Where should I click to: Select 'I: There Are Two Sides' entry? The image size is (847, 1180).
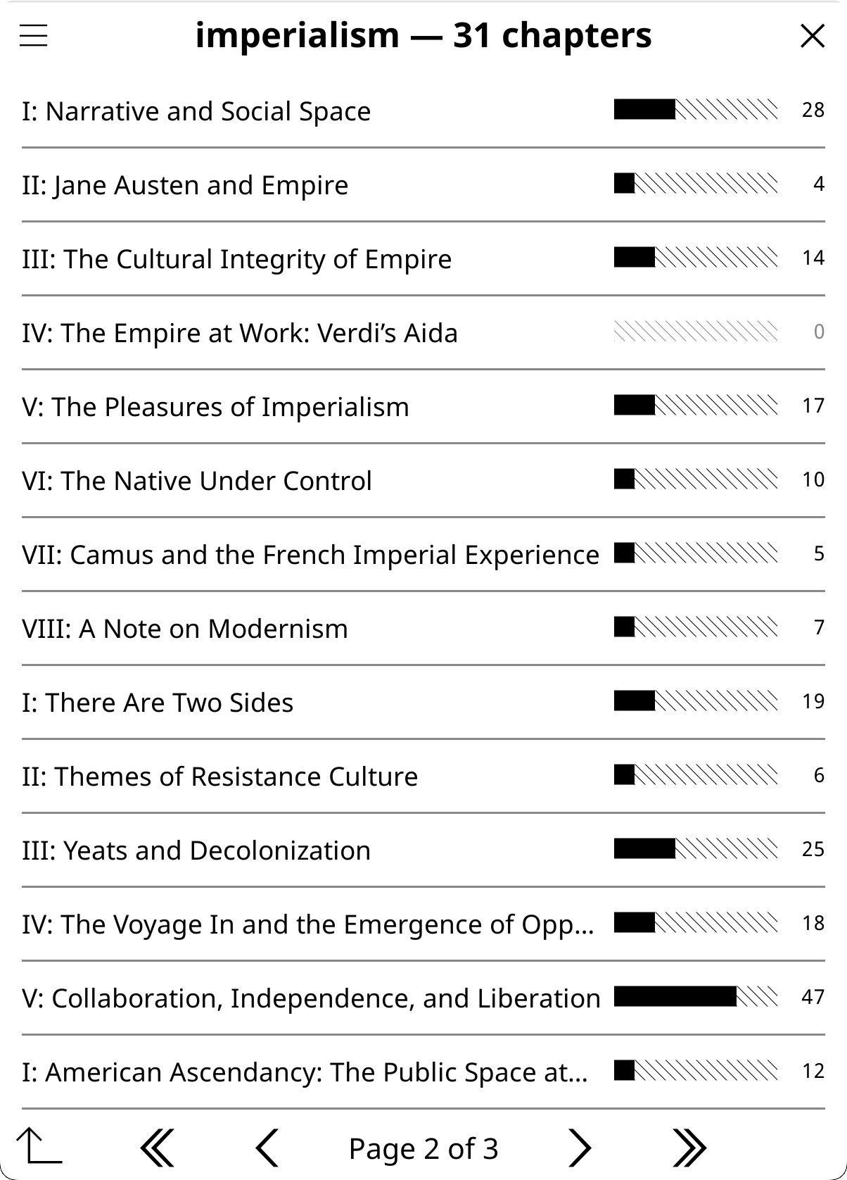click(x=423, y=703)
